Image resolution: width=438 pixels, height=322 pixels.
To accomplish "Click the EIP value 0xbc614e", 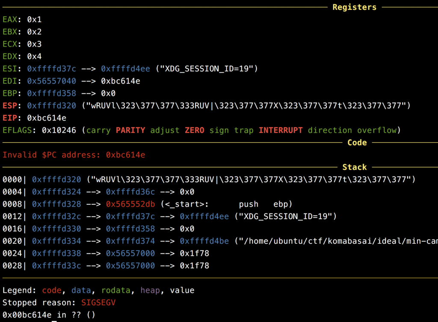I will 47,118.
